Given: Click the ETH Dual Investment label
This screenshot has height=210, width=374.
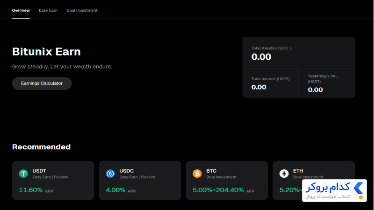Looking at the screenshot, I should click(308, 177).
